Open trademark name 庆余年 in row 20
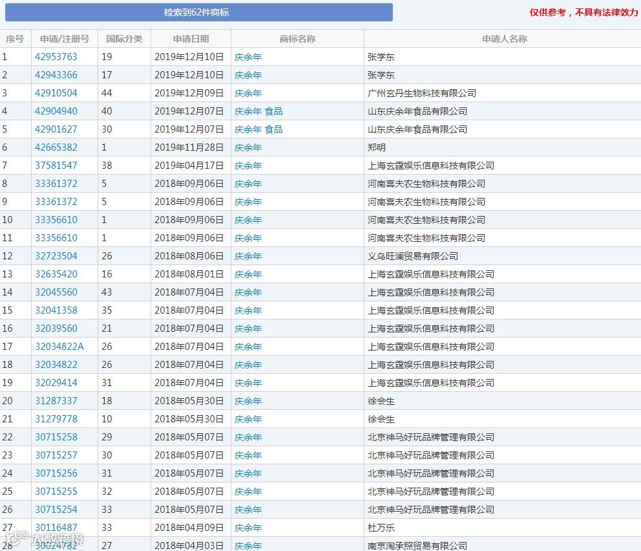641x551 pixels. coord(248,401)
